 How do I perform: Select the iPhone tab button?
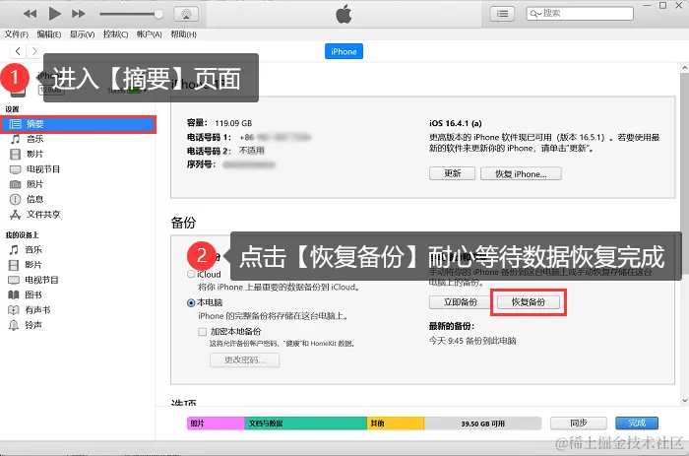point(344,51)
